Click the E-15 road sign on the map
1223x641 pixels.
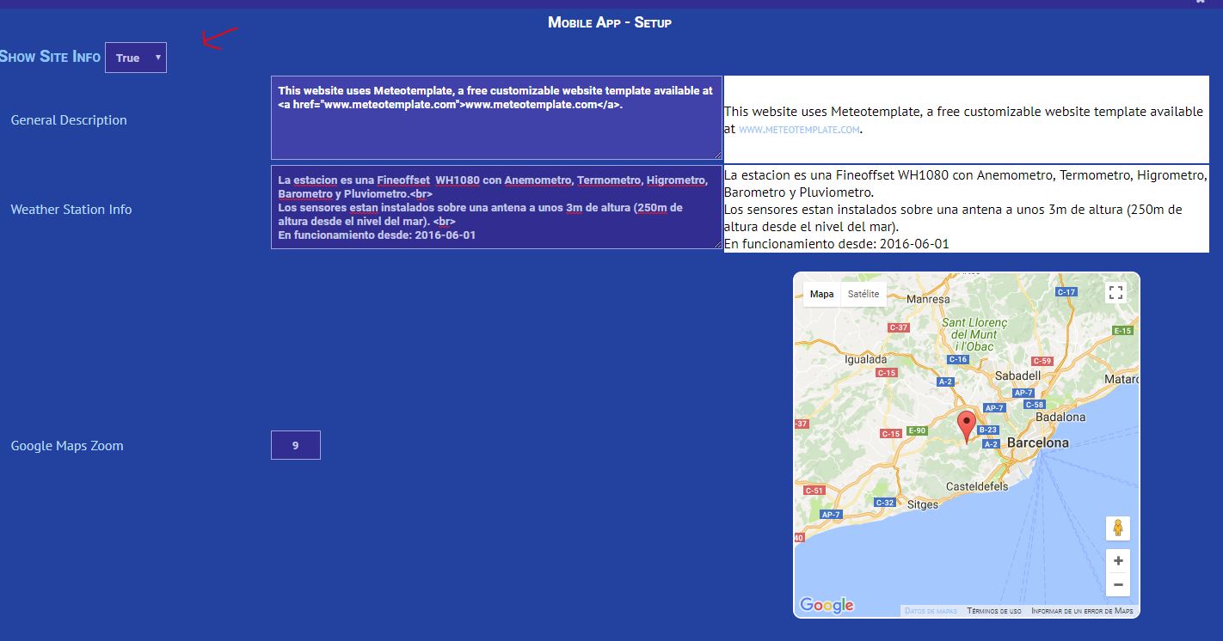pos(1122,330)
